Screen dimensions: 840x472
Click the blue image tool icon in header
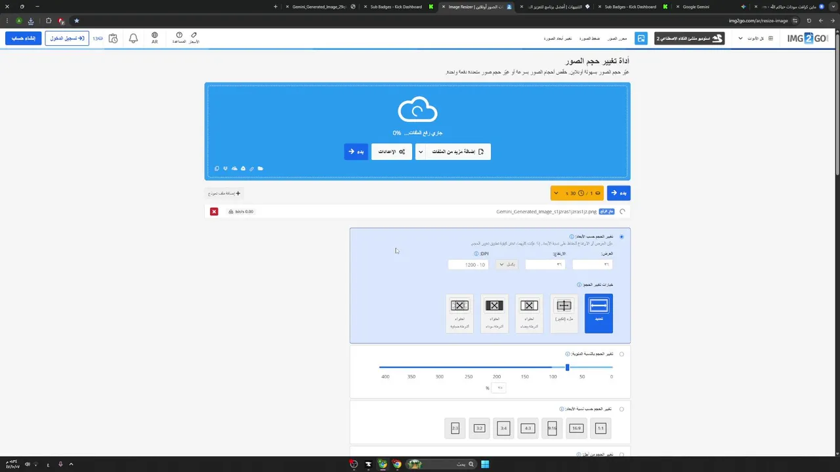click(x=641, y=39)
